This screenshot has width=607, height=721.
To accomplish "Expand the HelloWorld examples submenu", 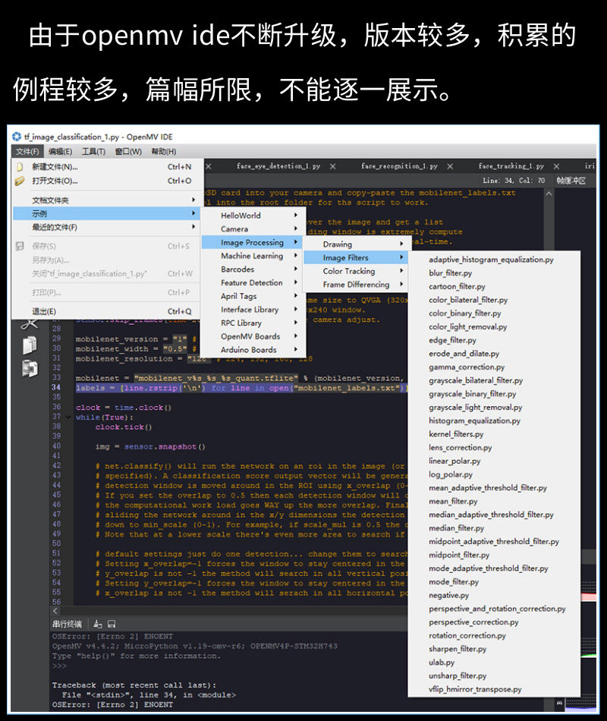I will point(253,216).
